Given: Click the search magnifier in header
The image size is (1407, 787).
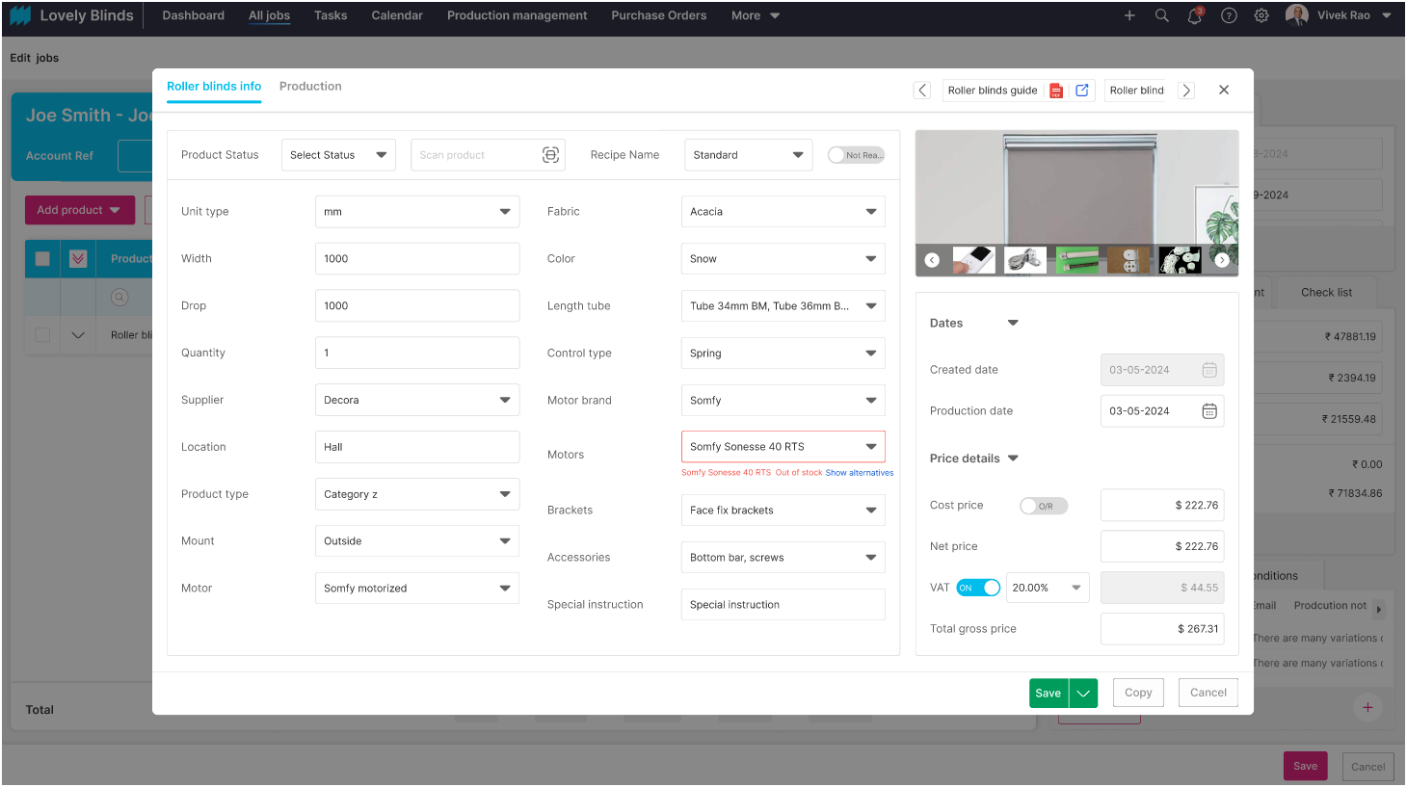Looking at the screenshot, I should [1162, 16].
